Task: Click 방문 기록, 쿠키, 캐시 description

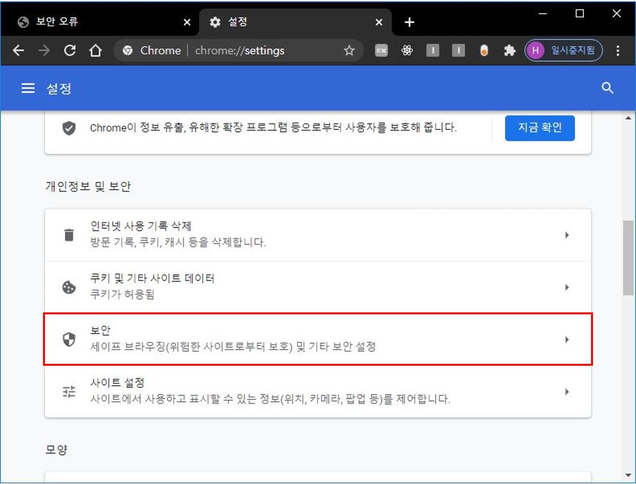Action: 178,242
